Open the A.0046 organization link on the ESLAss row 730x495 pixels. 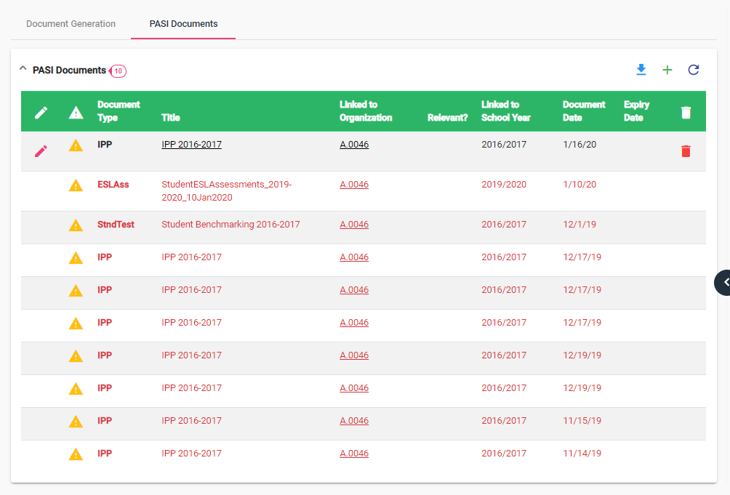[x=354, y=185]
